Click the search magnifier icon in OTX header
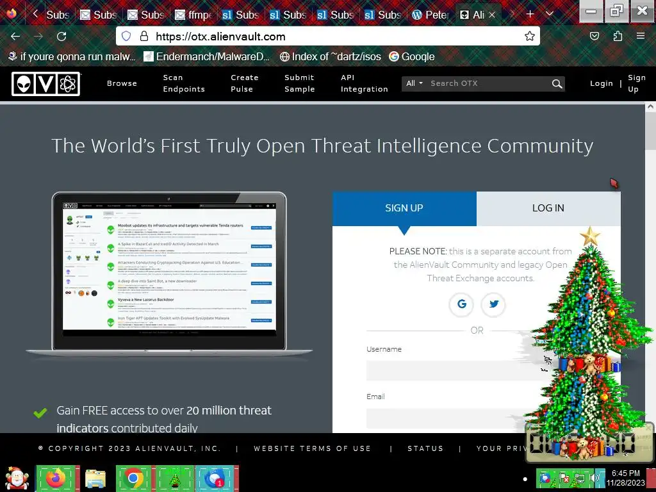The image size is (656, 492). (557, 84)
